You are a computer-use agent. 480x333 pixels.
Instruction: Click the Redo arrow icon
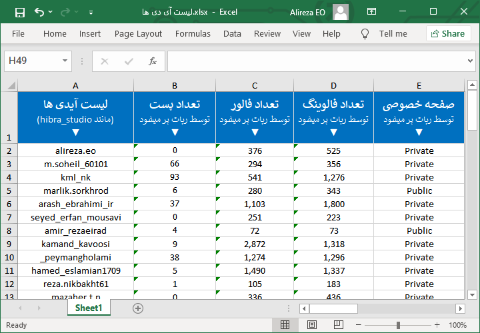(65, 12)
